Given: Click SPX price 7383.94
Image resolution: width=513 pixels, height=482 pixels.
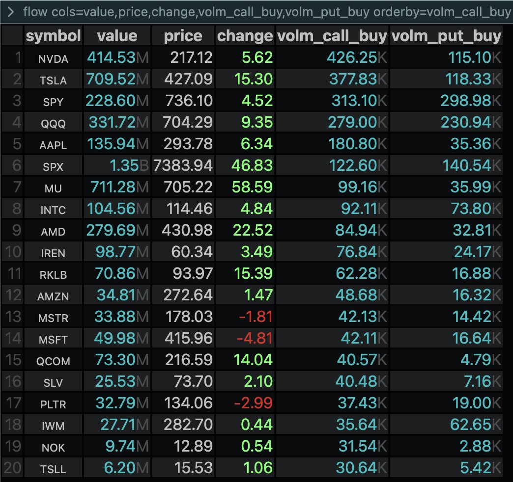Looking at the screenshot, I should (183, 165).
